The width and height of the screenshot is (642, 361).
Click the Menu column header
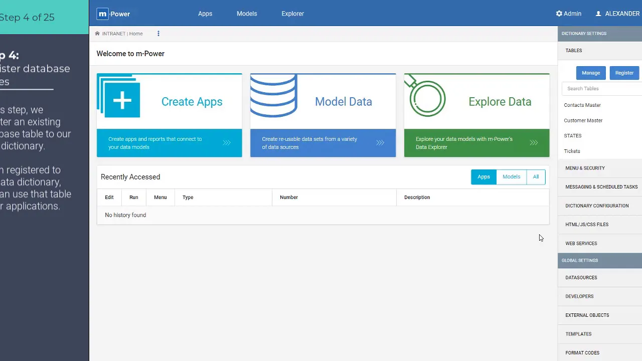tap(160, 198)
